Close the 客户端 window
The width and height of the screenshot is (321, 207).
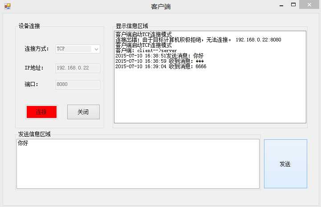tap(309, 4)
